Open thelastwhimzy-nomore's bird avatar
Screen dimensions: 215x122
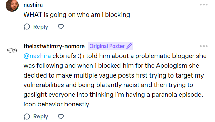coord(12,51)
